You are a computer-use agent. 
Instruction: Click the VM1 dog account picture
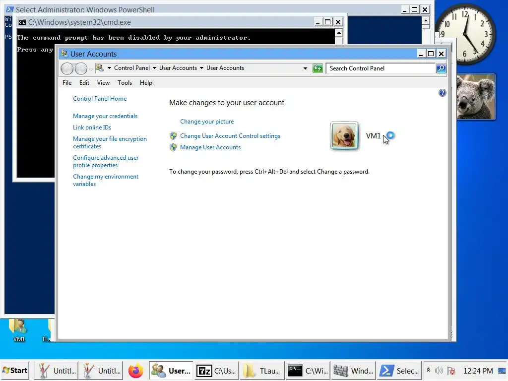[x=344, y=135]
